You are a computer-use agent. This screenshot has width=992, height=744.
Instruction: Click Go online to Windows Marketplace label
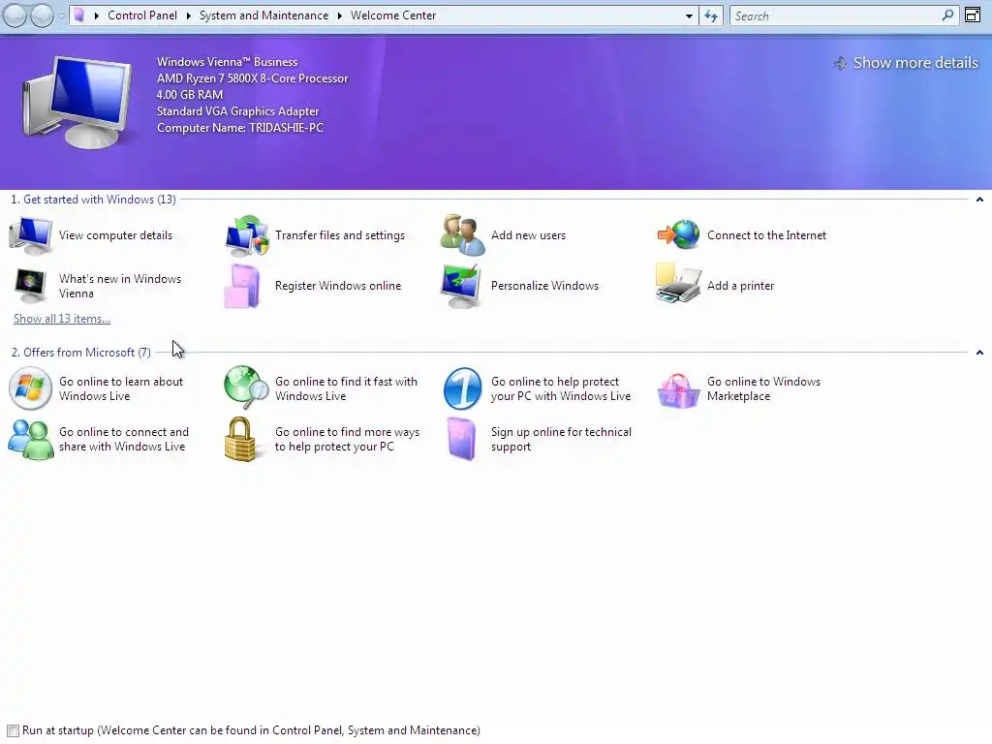763,389
